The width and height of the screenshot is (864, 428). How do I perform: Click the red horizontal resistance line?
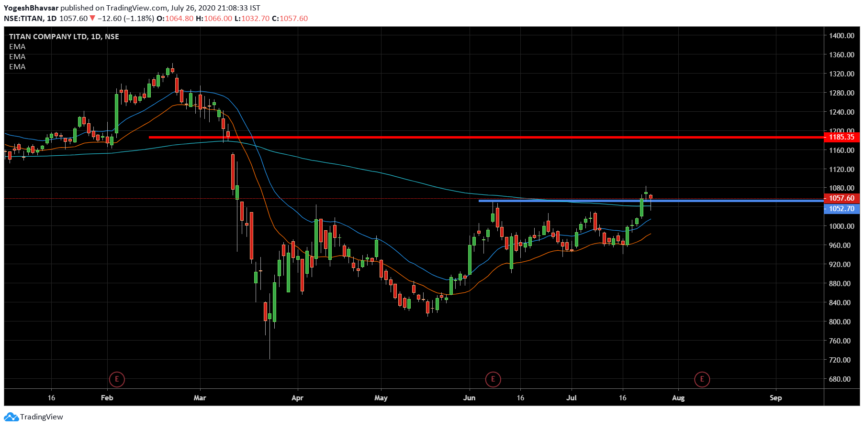pyautogui.click(x=486, y=137)
